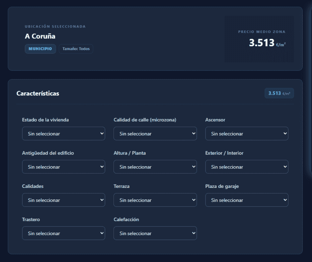Expand Calidad de calle (microzona) selector
Viewport: 312px width, 262px height.
[155, 134]
